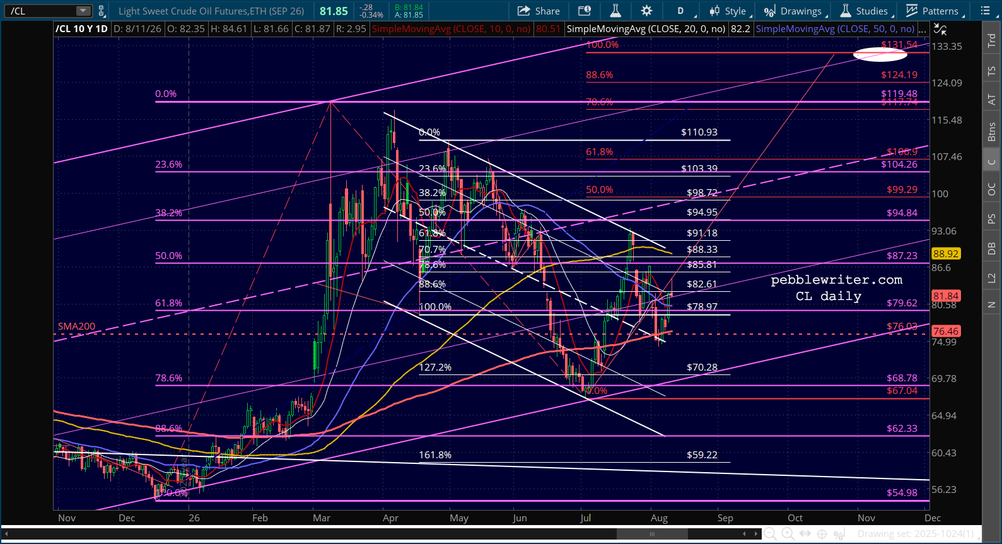Open the TS sidebar tab

[991, 71]
